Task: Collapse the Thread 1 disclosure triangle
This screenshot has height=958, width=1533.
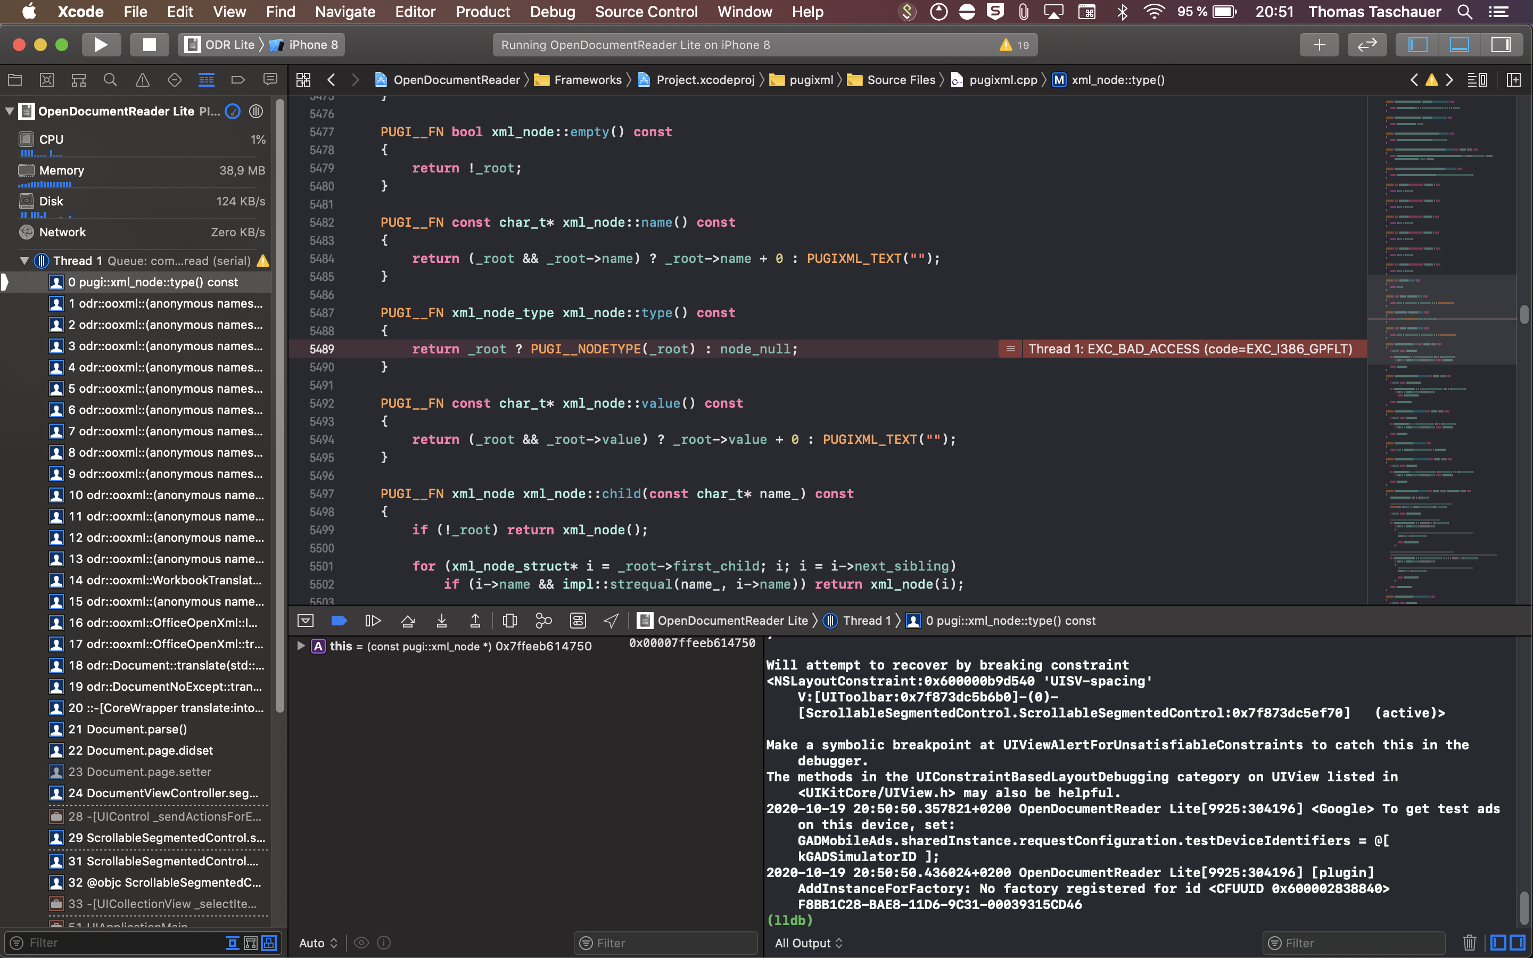Action: [24, 260]
